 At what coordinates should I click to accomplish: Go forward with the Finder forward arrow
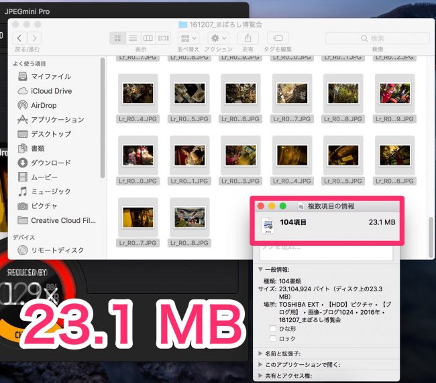point(34,38)
